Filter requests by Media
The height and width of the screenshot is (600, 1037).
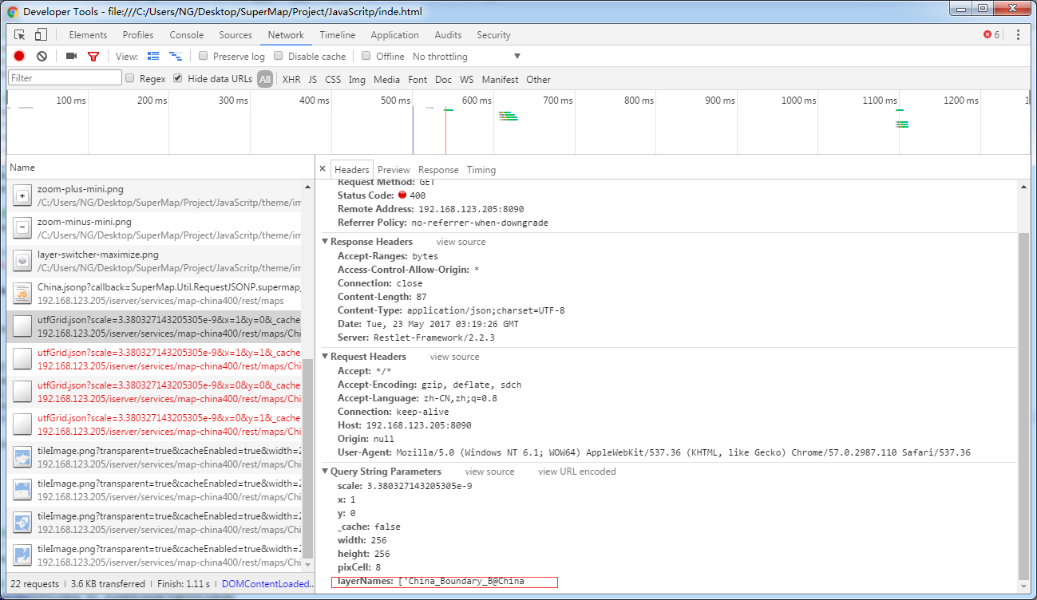(x=386, y=79)
